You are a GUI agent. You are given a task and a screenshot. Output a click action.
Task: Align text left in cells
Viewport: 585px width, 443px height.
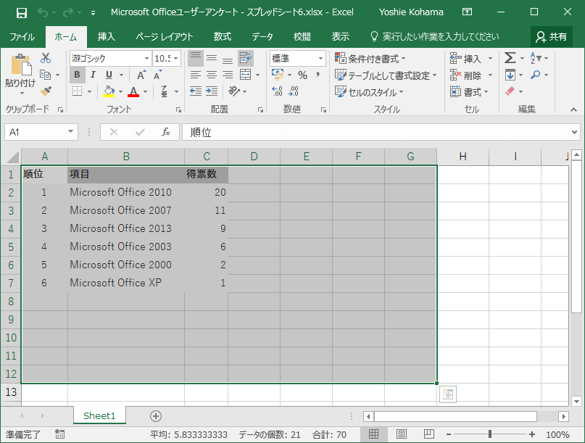[x=196, y=75]
